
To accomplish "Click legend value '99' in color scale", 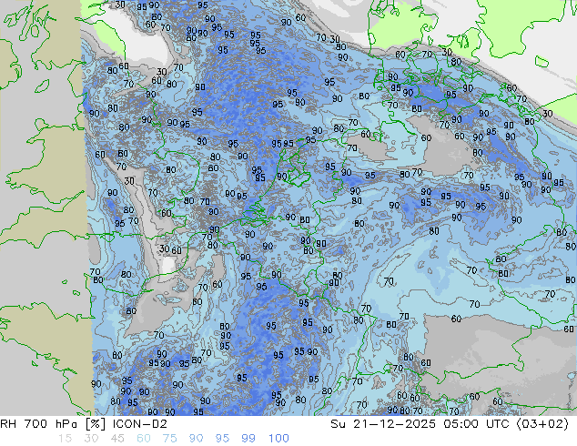I will point(248,439).
